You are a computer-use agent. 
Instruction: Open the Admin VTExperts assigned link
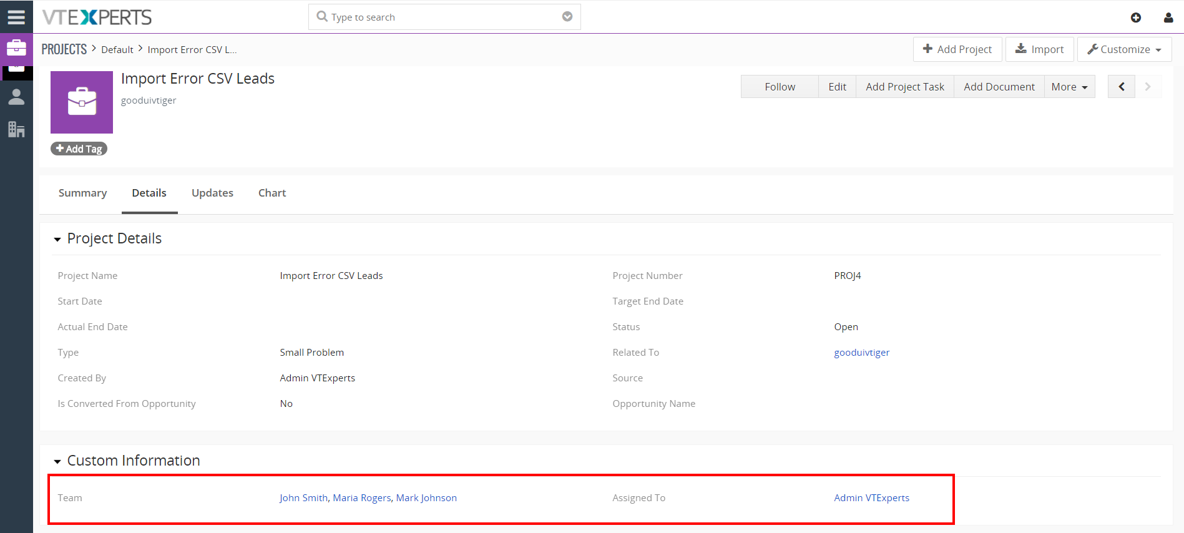click(x=871, y=498)
